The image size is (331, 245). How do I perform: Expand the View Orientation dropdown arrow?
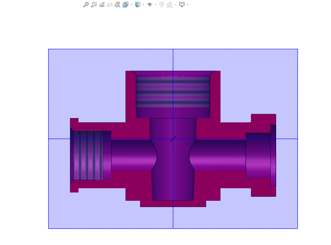click(x=131, y=5)
